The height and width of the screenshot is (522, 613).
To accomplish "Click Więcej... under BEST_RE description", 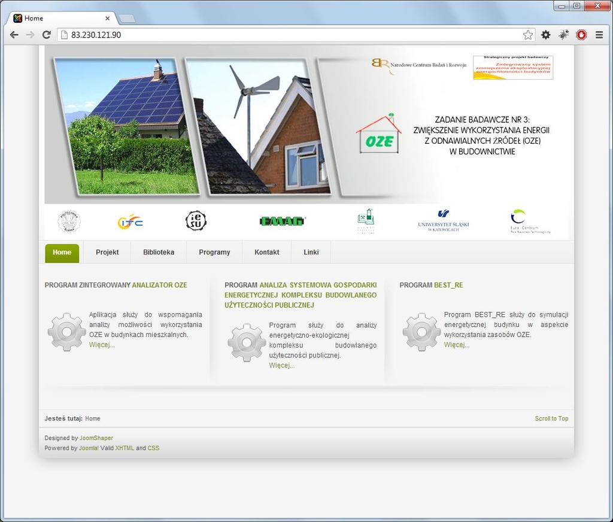I will click(x=456, y=345).
